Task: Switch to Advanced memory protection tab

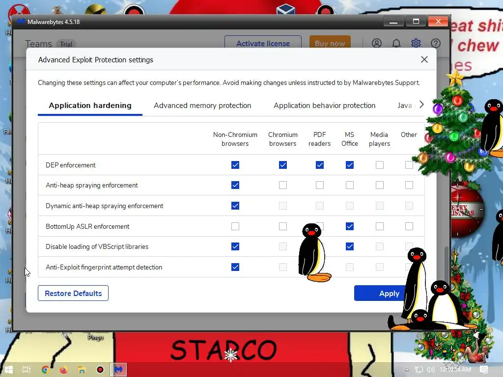Action: coord(202,106)
